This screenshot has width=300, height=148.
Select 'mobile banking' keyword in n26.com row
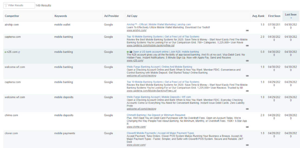64,52
